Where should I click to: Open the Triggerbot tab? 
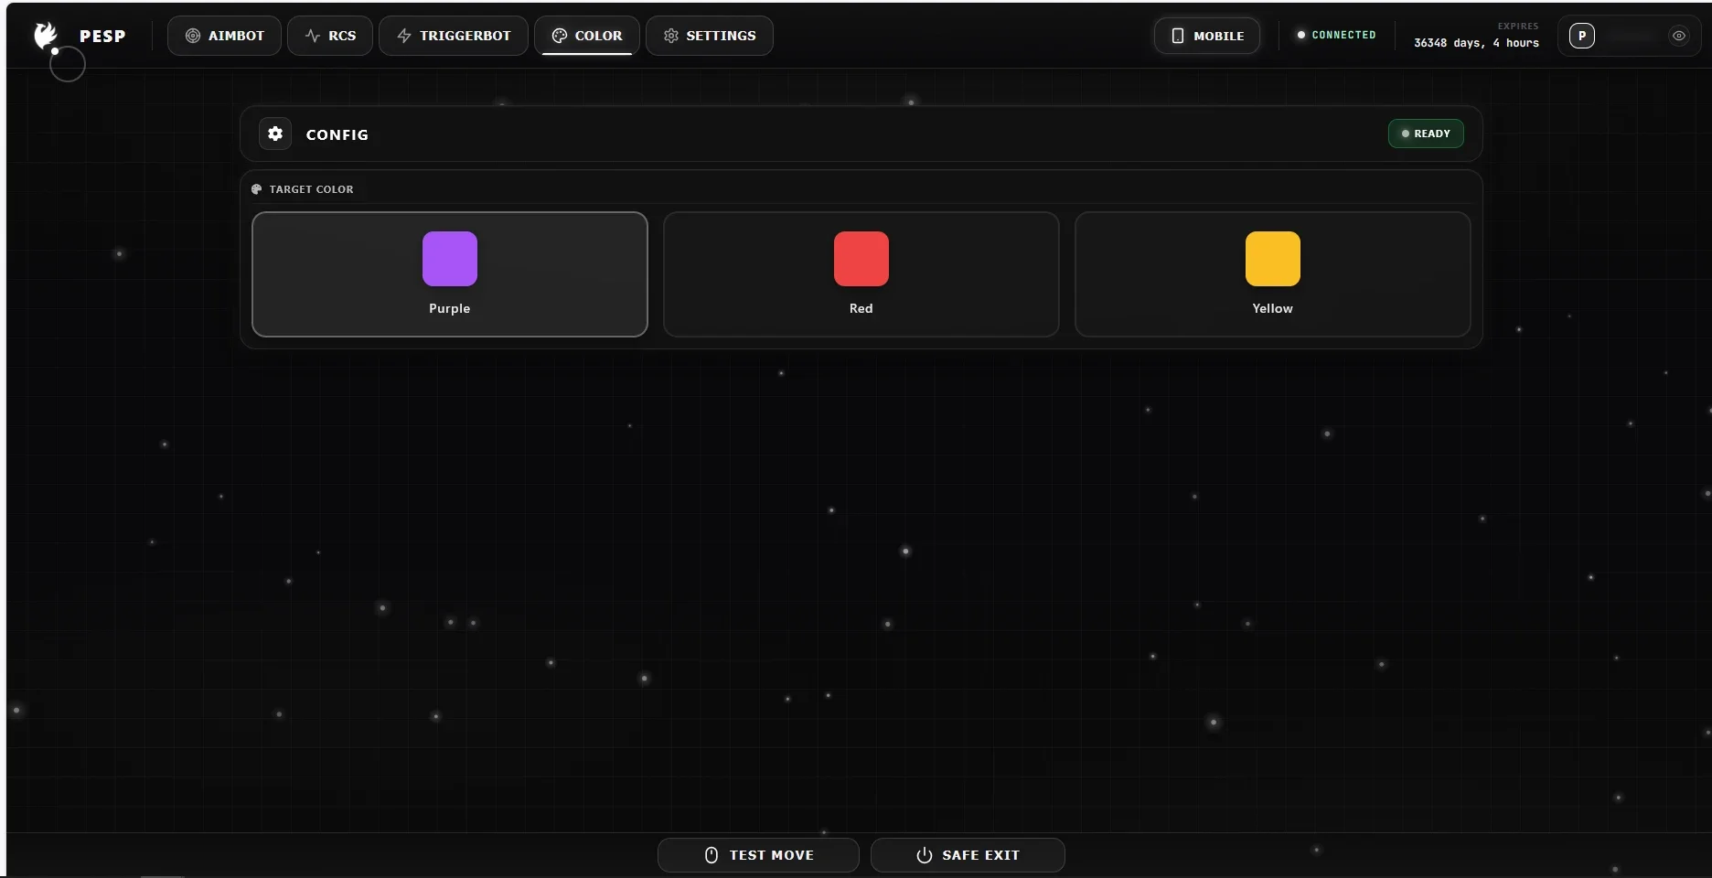[x=454, y=36]
